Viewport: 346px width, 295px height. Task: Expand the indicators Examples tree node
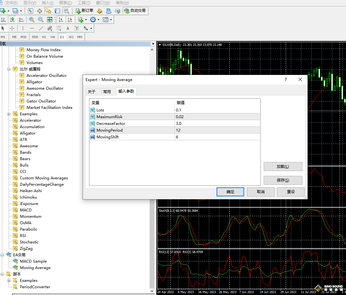(9, 114)
